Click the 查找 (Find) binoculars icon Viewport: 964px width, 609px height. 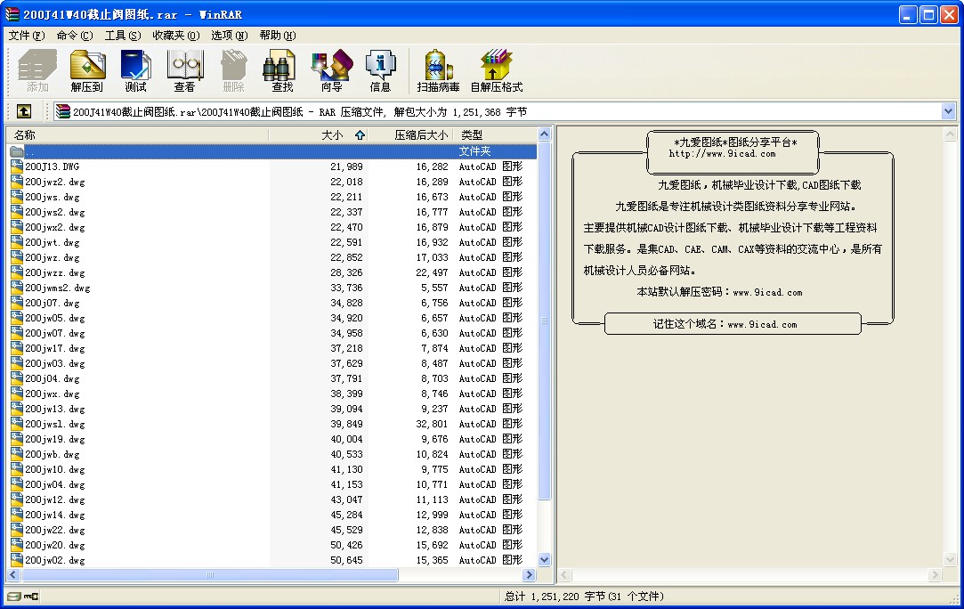click(x=282, y=70)
